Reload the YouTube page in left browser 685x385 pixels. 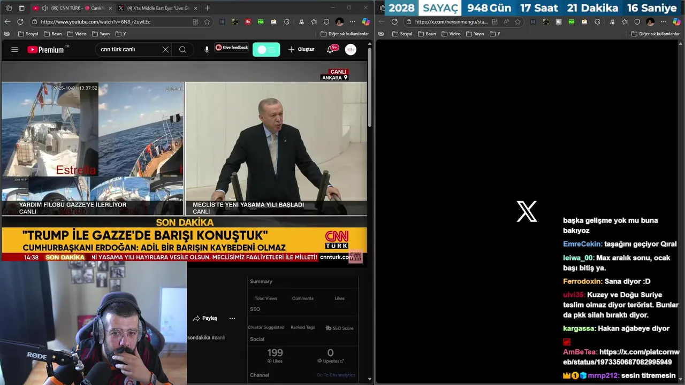(20, 22)
